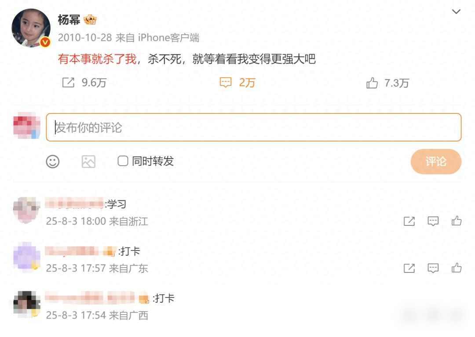
Task: Like the 打卡 comment from 广东
Action: pos(457,268)
